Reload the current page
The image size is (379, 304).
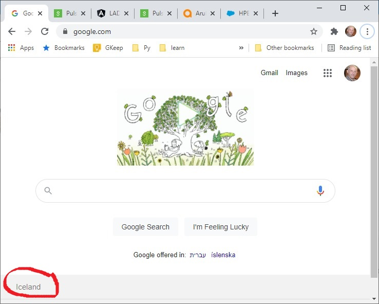tap(45, 31)
